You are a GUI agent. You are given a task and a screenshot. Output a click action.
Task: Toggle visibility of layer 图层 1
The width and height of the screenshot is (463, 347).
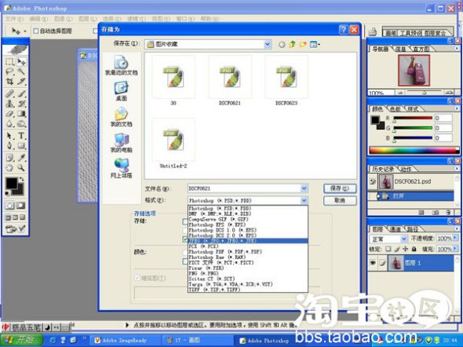coord(373,262)
